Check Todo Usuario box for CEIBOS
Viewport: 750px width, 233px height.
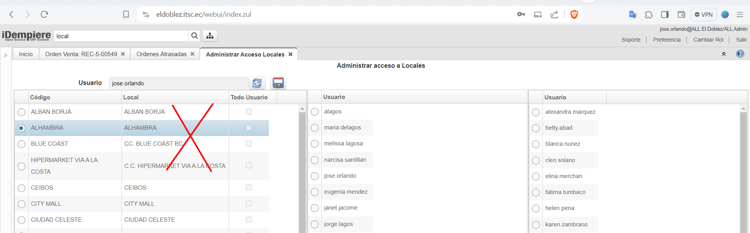coord(249,187)
